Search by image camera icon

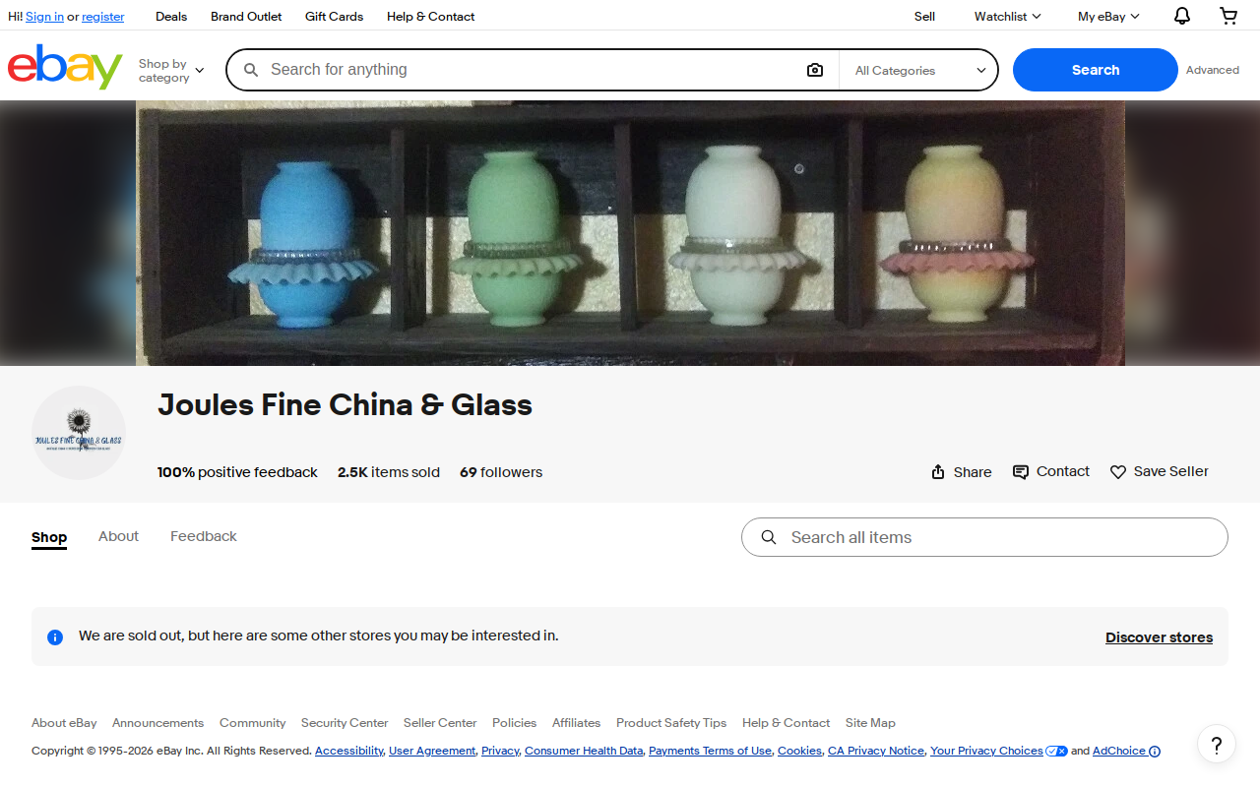click(815, 70)
